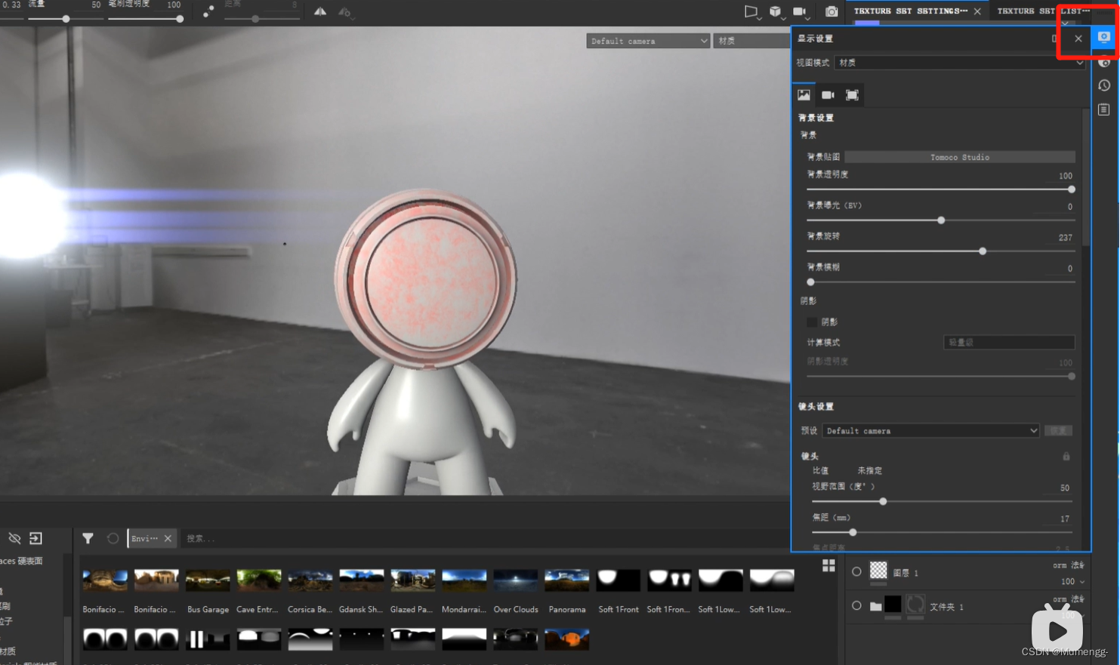Click the brush spacing dots icon

[x=208, y=11]
